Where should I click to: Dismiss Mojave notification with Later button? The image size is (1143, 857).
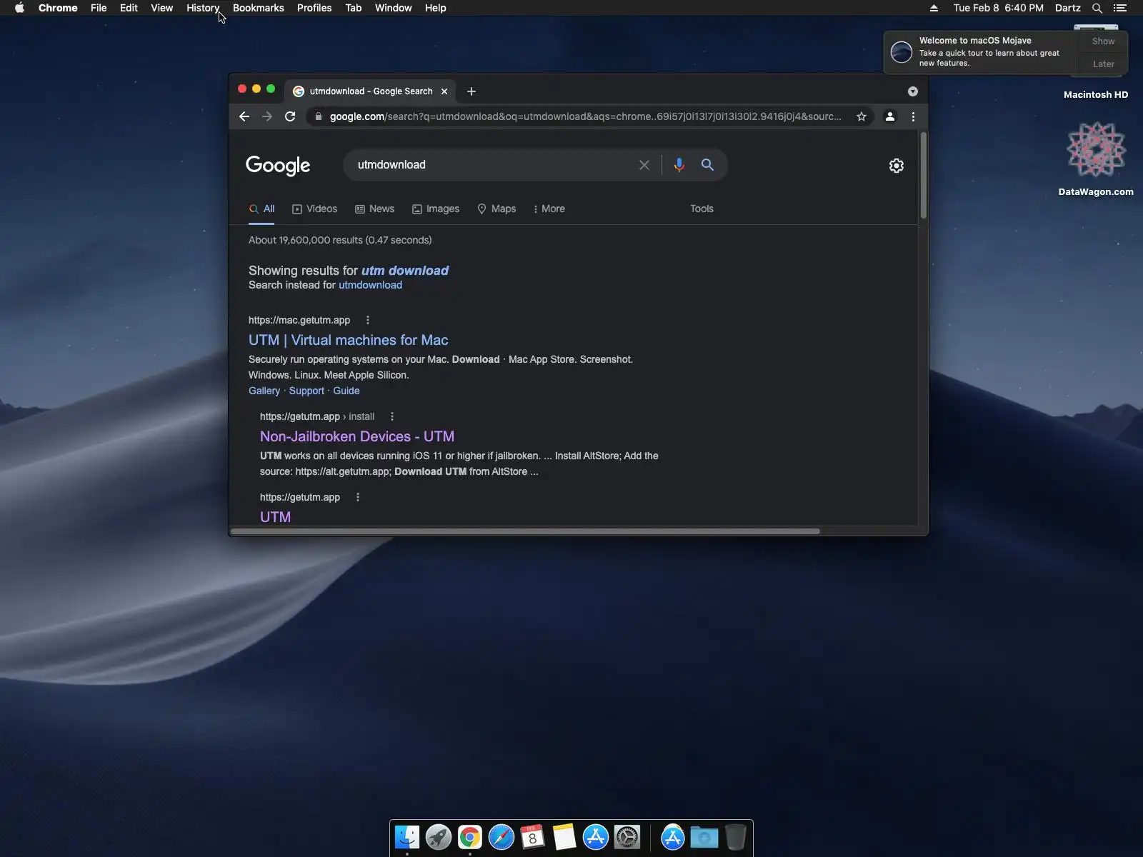(x=1103, y=64)
